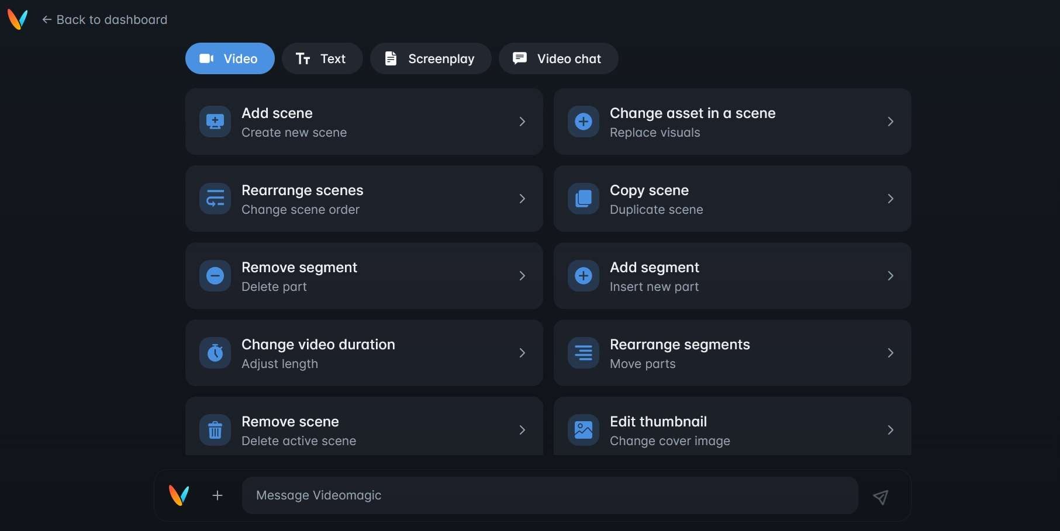
Task: Focus the Message Videomagic input field
Action: (550, 495)
